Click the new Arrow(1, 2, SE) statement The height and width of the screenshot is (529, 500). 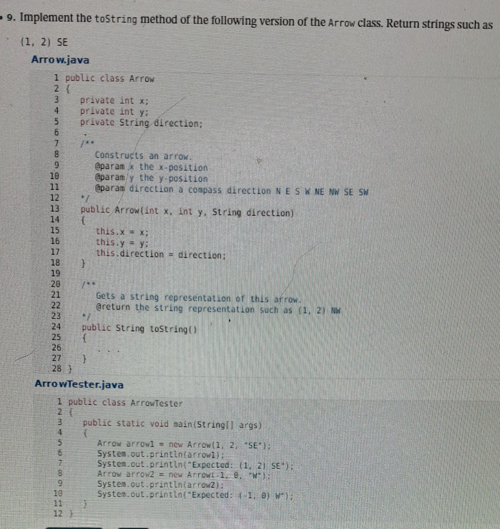click(x=164, y=445)
